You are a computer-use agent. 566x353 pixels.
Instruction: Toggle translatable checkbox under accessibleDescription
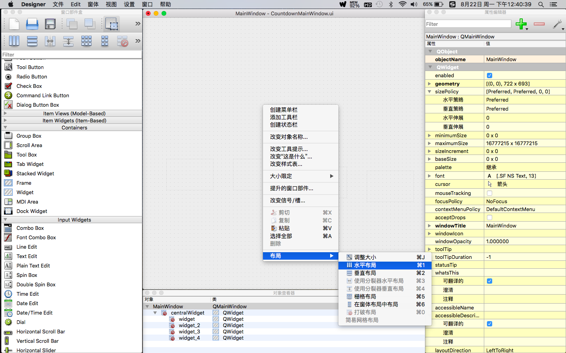click(489, 324)
